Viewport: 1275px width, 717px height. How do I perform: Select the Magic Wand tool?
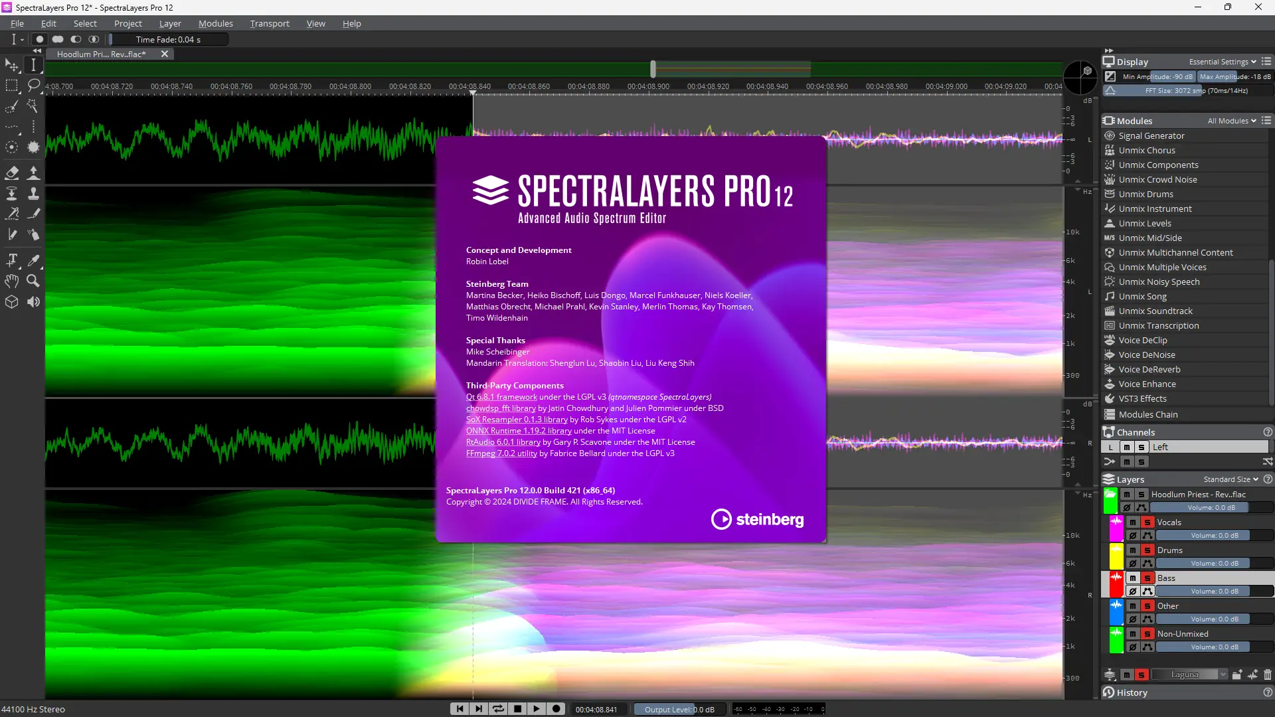33,106
